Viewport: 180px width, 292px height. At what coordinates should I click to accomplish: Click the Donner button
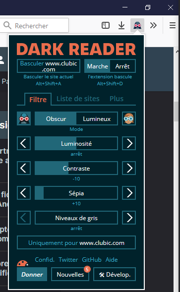pyautogui.click(x=32, y=274)
